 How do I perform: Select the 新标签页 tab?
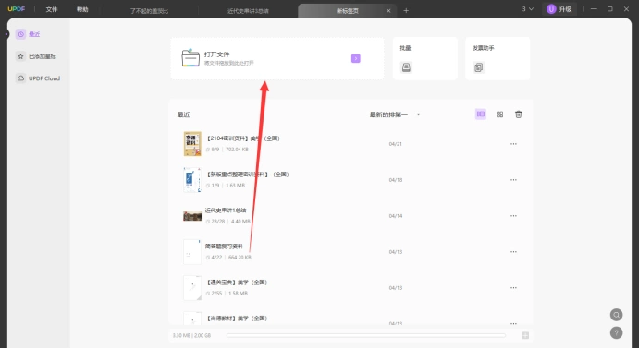[x=347, y=11]
